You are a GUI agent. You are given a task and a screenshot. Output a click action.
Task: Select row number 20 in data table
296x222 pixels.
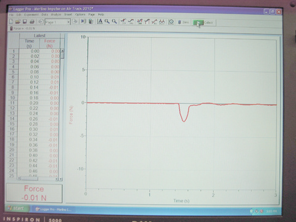[x=12, y=150]
